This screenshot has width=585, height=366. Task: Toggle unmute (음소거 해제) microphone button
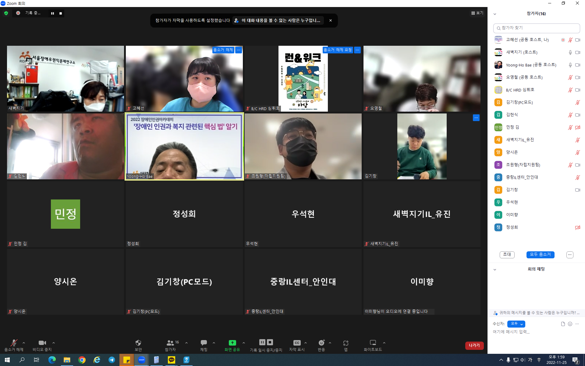(14, 343)
